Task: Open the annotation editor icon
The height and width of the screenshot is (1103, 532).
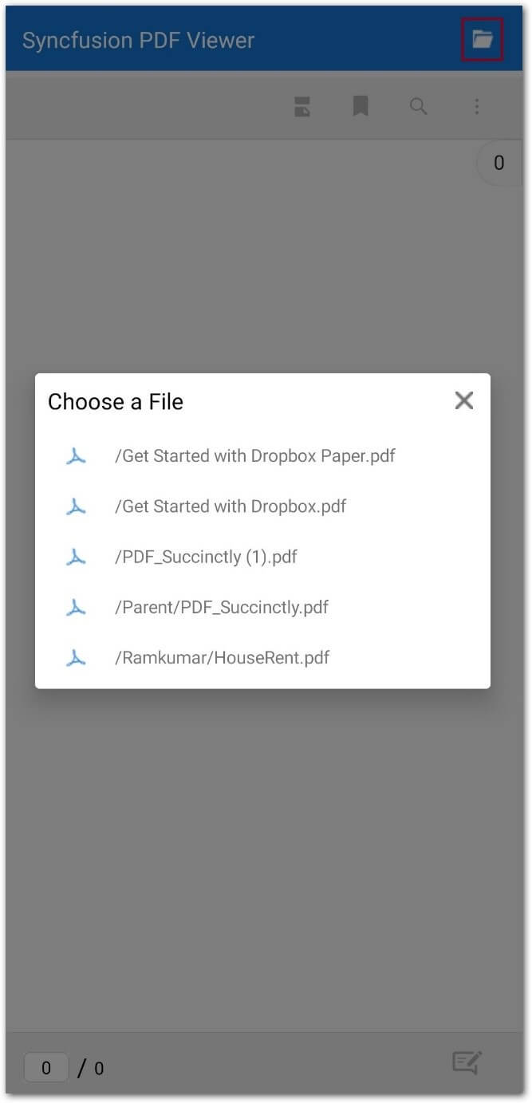Action: 467,1063
